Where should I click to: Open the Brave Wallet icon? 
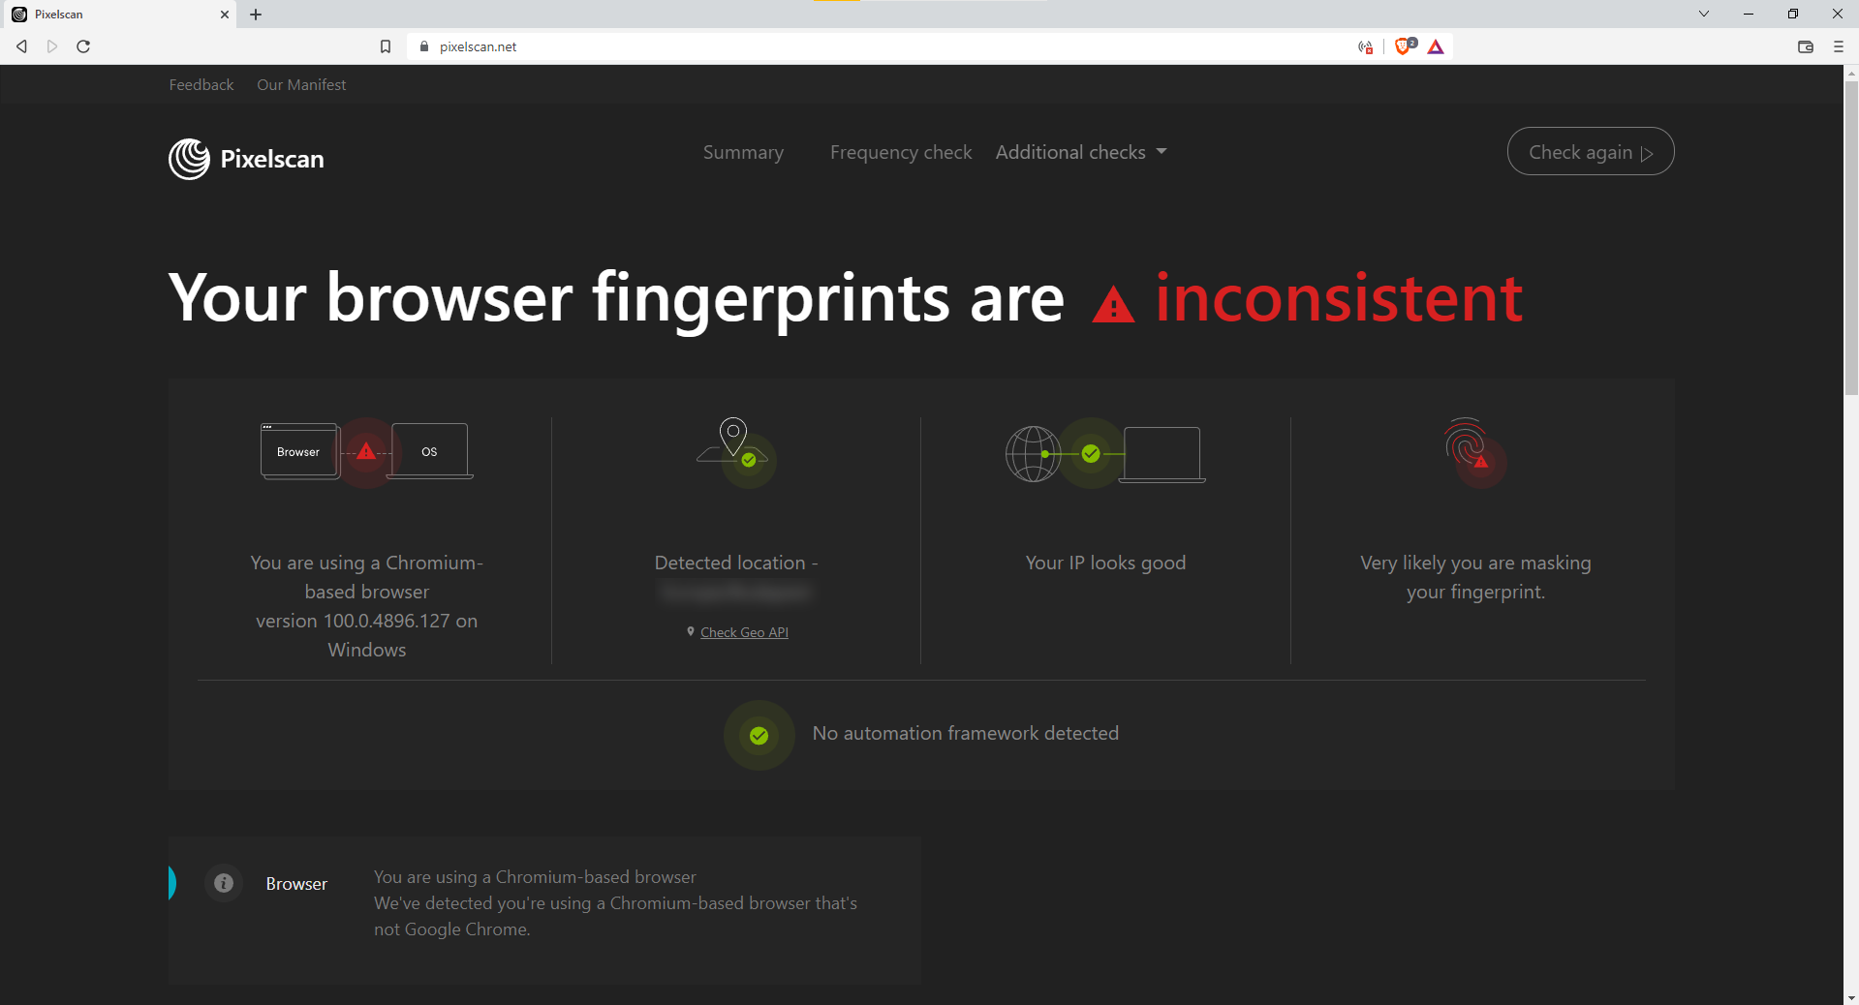(x=1806, y=46)
